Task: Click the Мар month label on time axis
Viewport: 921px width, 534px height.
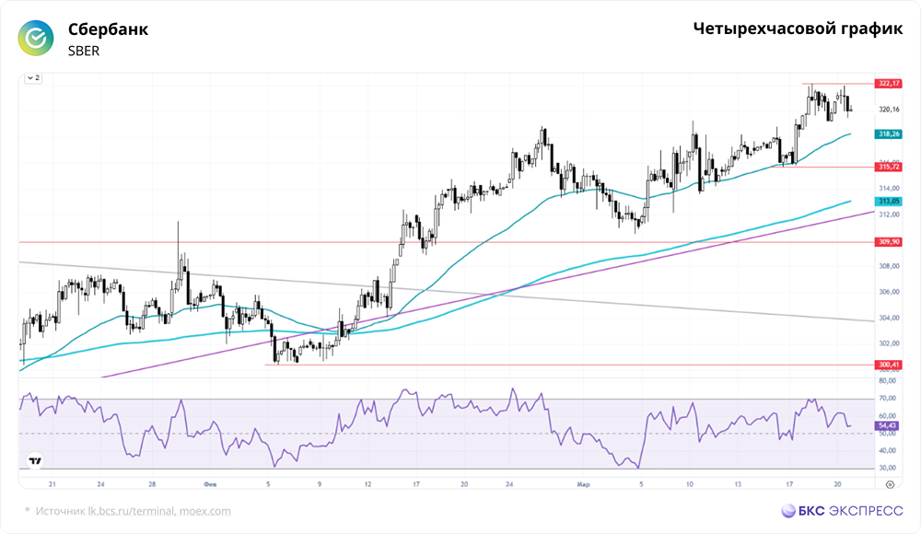Action: point(583,484)
